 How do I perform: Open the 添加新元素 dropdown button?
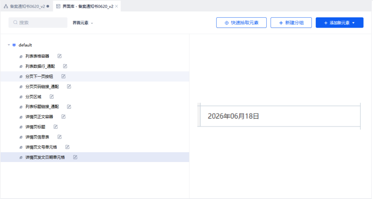339,22
